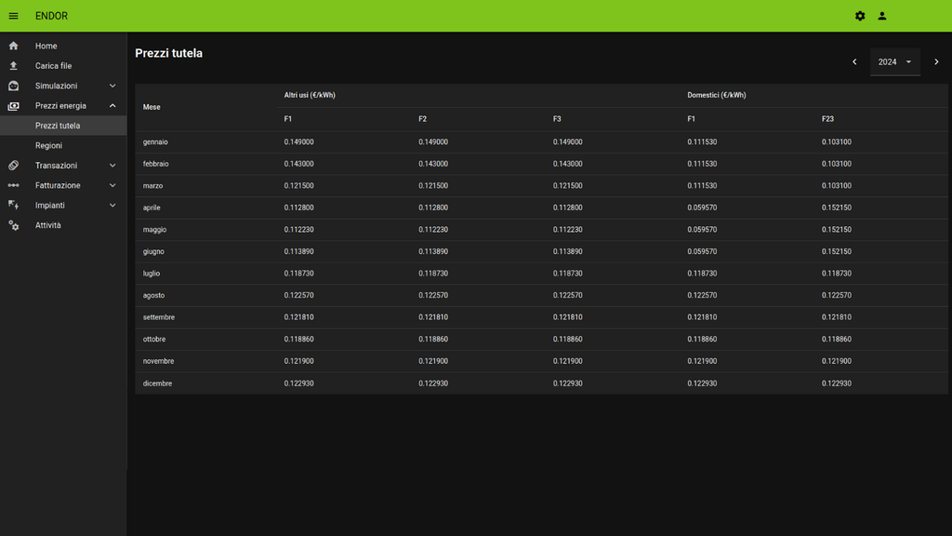Select Regioni in the sidebar
Viewport: 952px width, 536px height.
coord(48,146)
